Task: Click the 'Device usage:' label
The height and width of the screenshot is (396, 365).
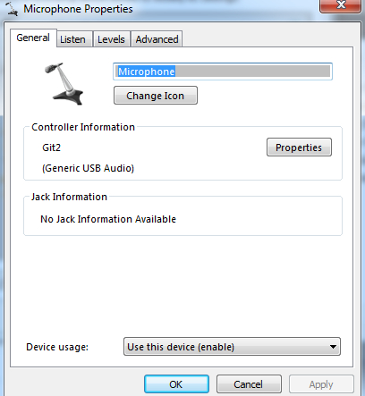Action: 57,347
